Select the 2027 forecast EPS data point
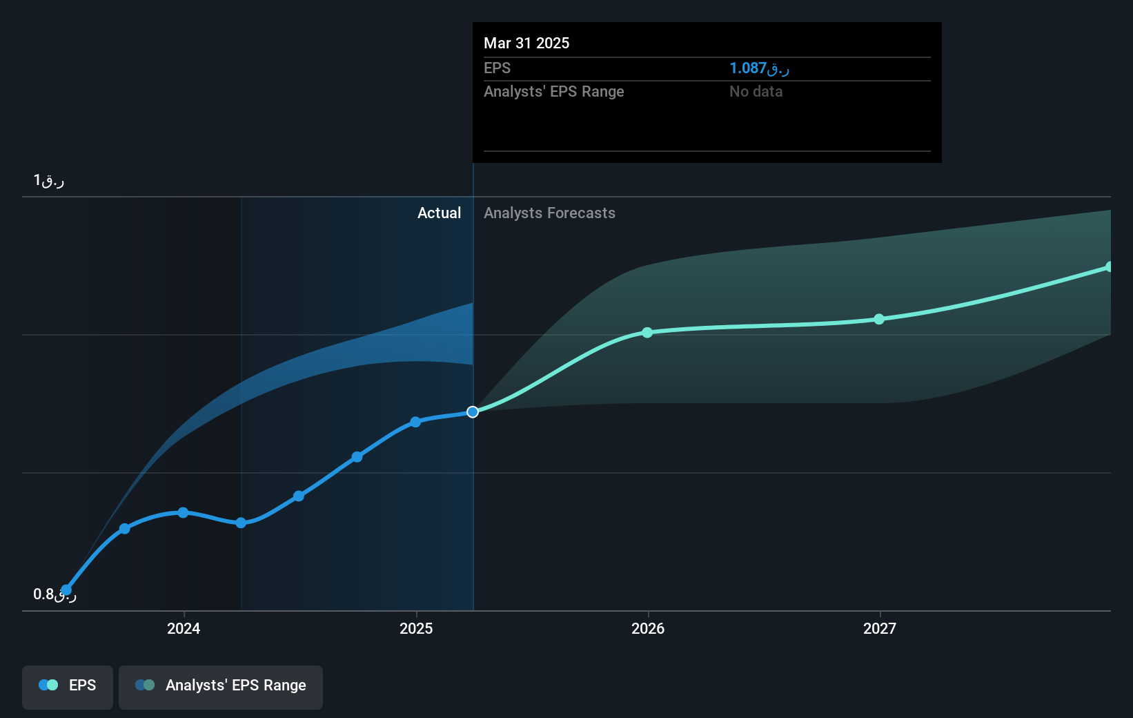The width and height of the screenshot is (1133, 718). pyautogui.click(x=879, y=319)
